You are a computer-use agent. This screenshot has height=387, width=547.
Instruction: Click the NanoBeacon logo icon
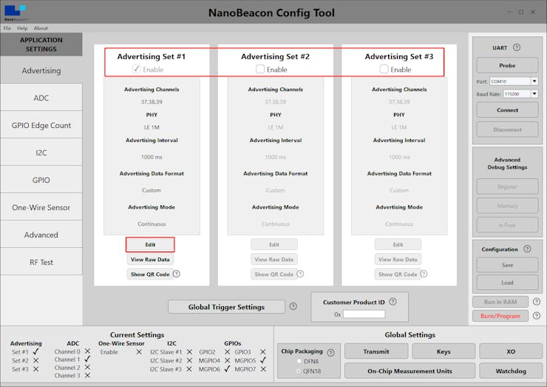16,13
